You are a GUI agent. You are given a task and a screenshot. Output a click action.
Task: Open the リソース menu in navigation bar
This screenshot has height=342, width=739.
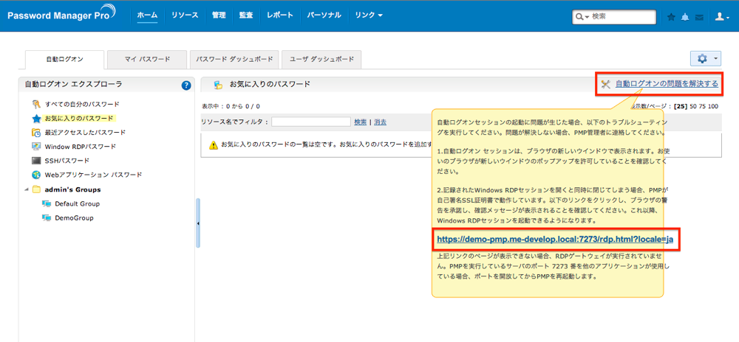[185, 15]
